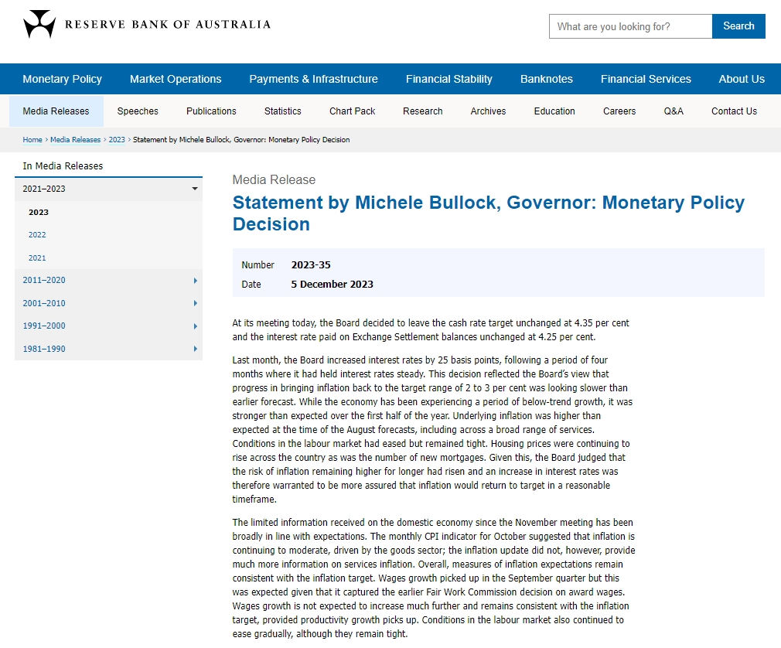781x648 pixels.
Task: Open the Chart Pack tab
Action: pos(352,111)
